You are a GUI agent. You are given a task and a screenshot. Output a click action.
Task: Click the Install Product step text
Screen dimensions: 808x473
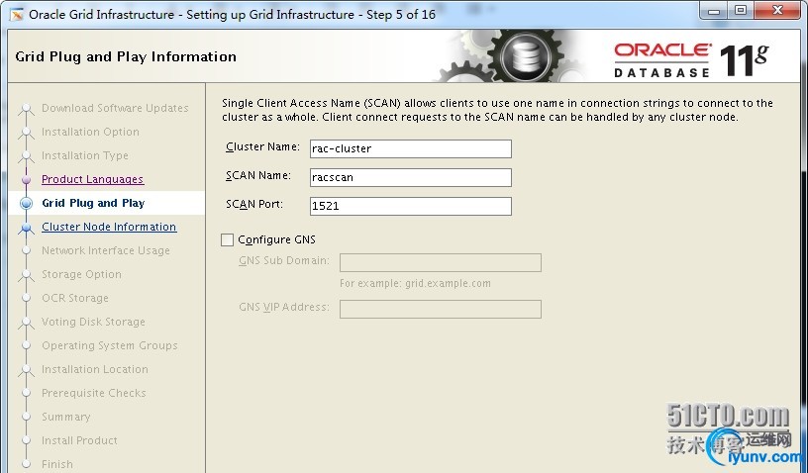pyautogui.click(x=79, y=440)
